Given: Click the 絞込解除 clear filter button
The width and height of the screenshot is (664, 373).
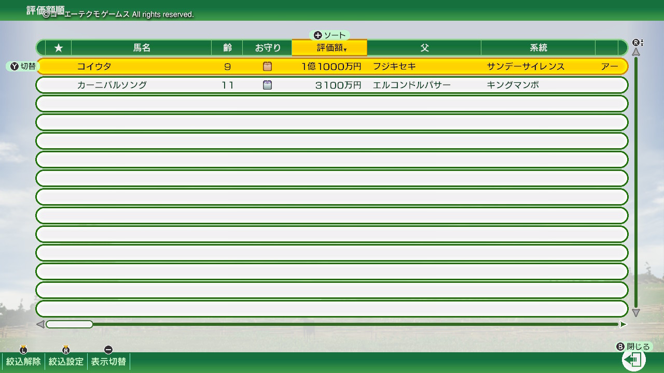Looking at the screenshot, I should pyautogui.click(x=23, y=361).
